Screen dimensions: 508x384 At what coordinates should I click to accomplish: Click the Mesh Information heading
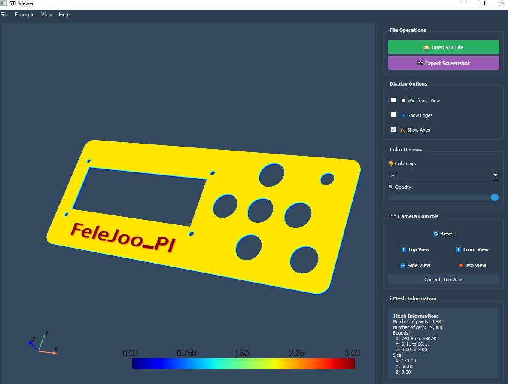413,298
